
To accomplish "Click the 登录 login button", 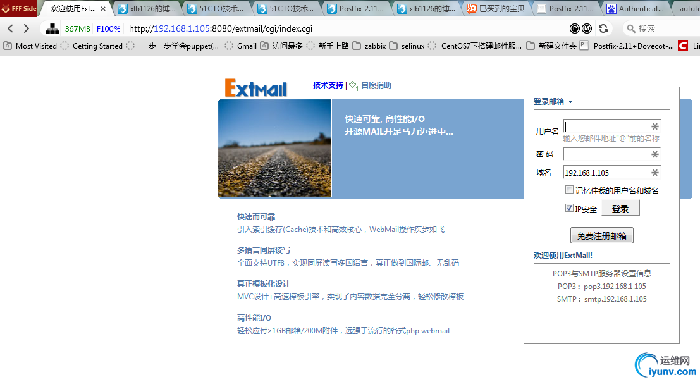I will [x=620, y=209].
